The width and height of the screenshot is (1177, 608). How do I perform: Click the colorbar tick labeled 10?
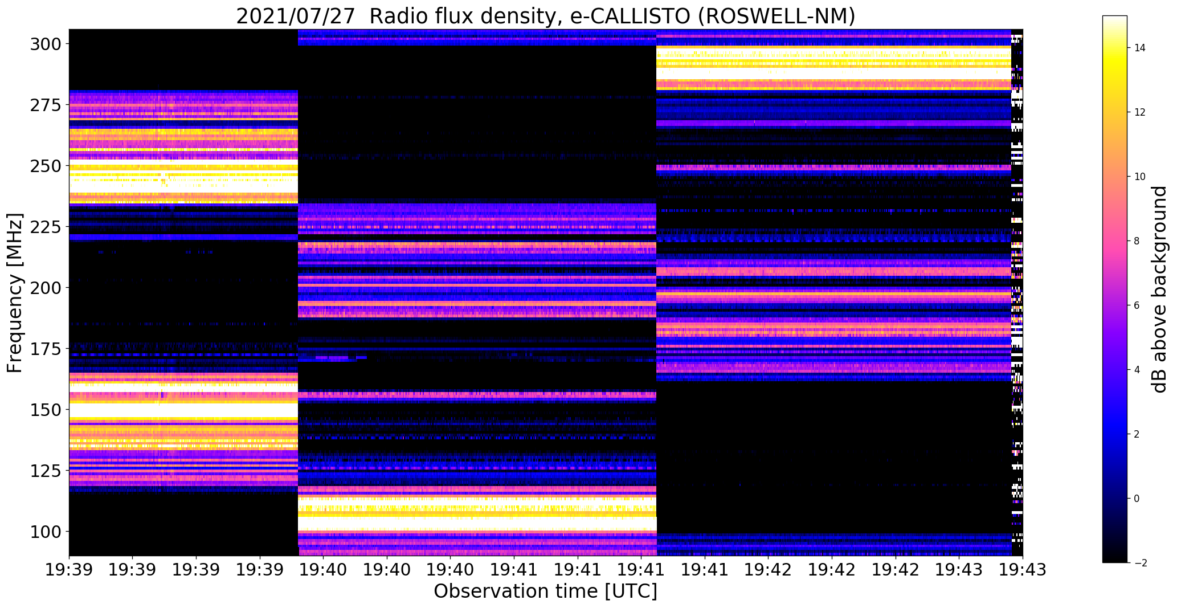click(1140, 177)
